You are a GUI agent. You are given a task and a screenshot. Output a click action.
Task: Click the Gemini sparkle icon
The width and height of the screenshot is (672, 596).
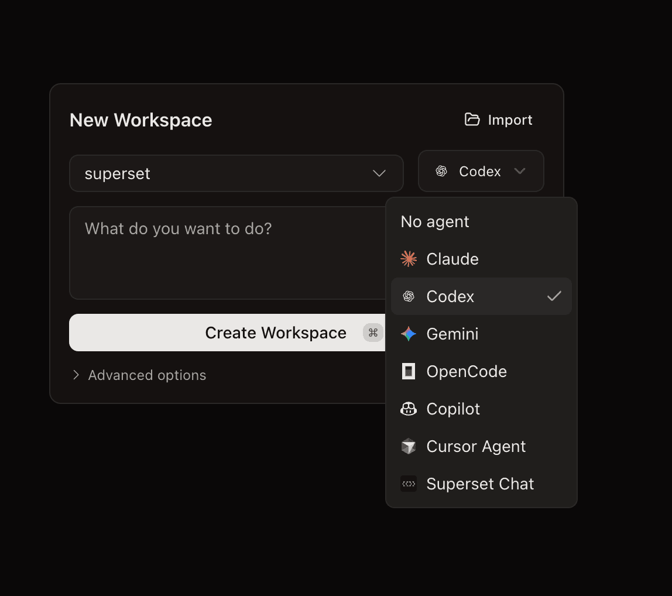pyautogui.click(x=409, y=334)
